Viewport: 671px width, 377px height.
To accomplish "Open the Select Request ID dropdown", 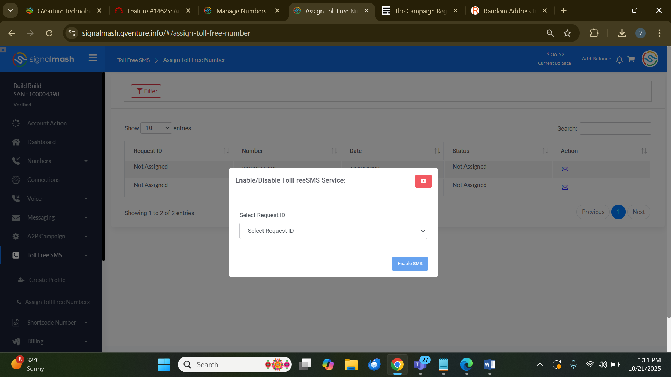I will 333,231.
